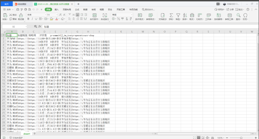Click the Paste (粘贴) clipboard icon
Screen dimensions: 259x139
pyautogui.click(x=5, y=15)
